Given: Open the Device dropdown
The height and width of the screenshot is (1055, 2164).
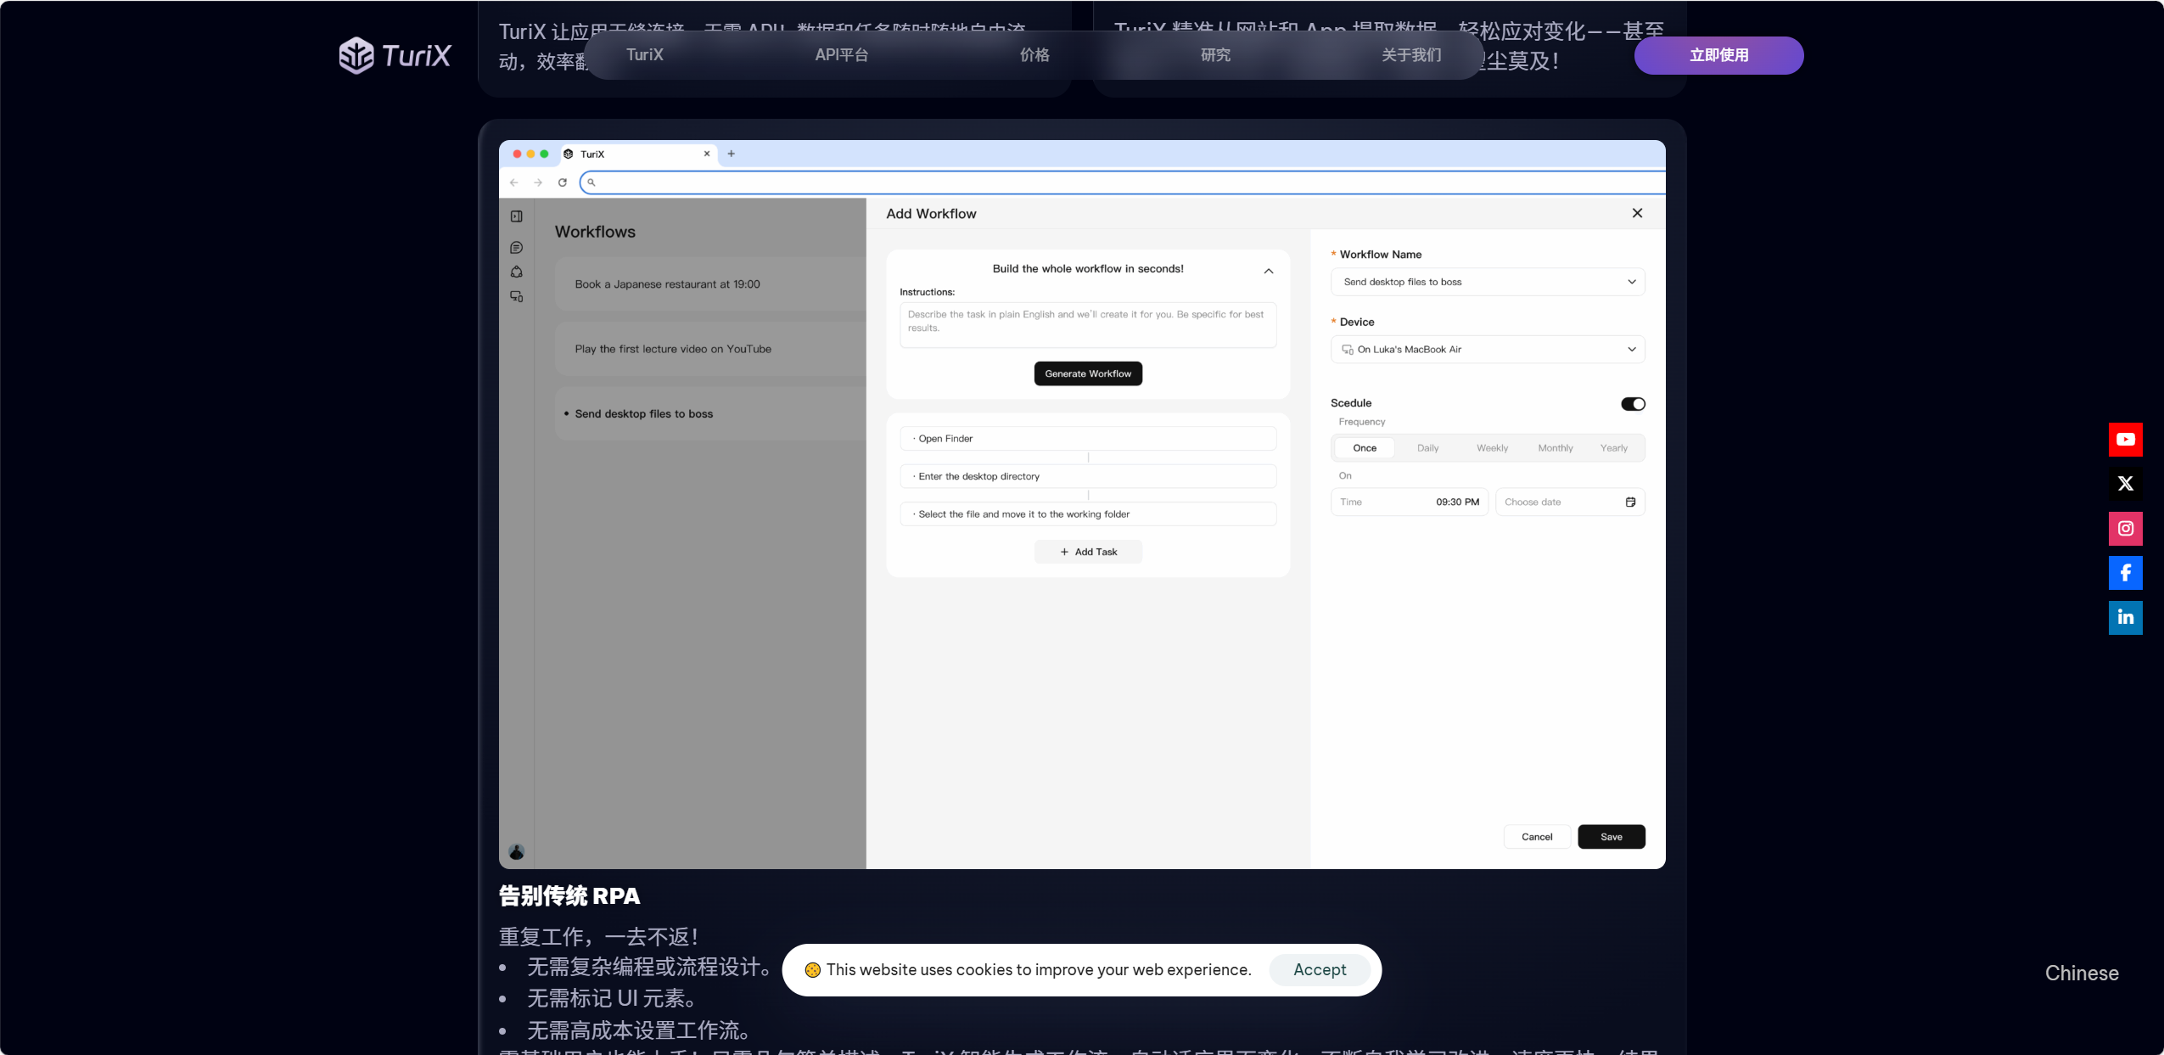Looking at the screenshot, I should 1488,350.
